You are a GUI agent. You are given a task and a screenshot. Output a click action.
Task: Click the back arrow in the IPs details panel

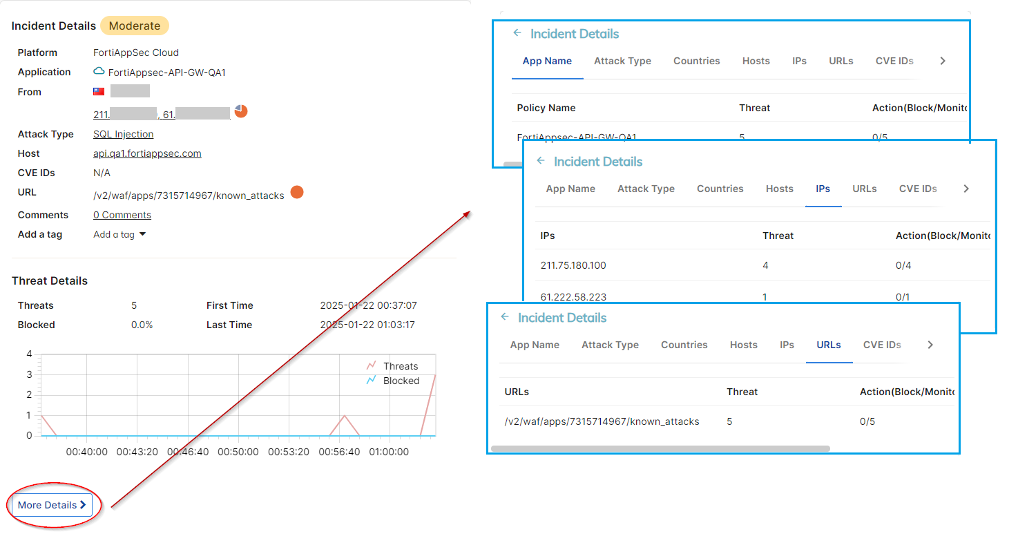pyautogui.click(x=542, y=161)
